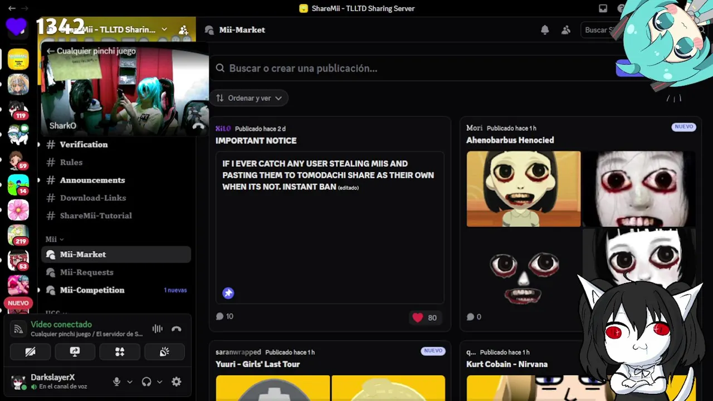Mute the microphone
The image size is (713, 401).
tap(116, 382)
